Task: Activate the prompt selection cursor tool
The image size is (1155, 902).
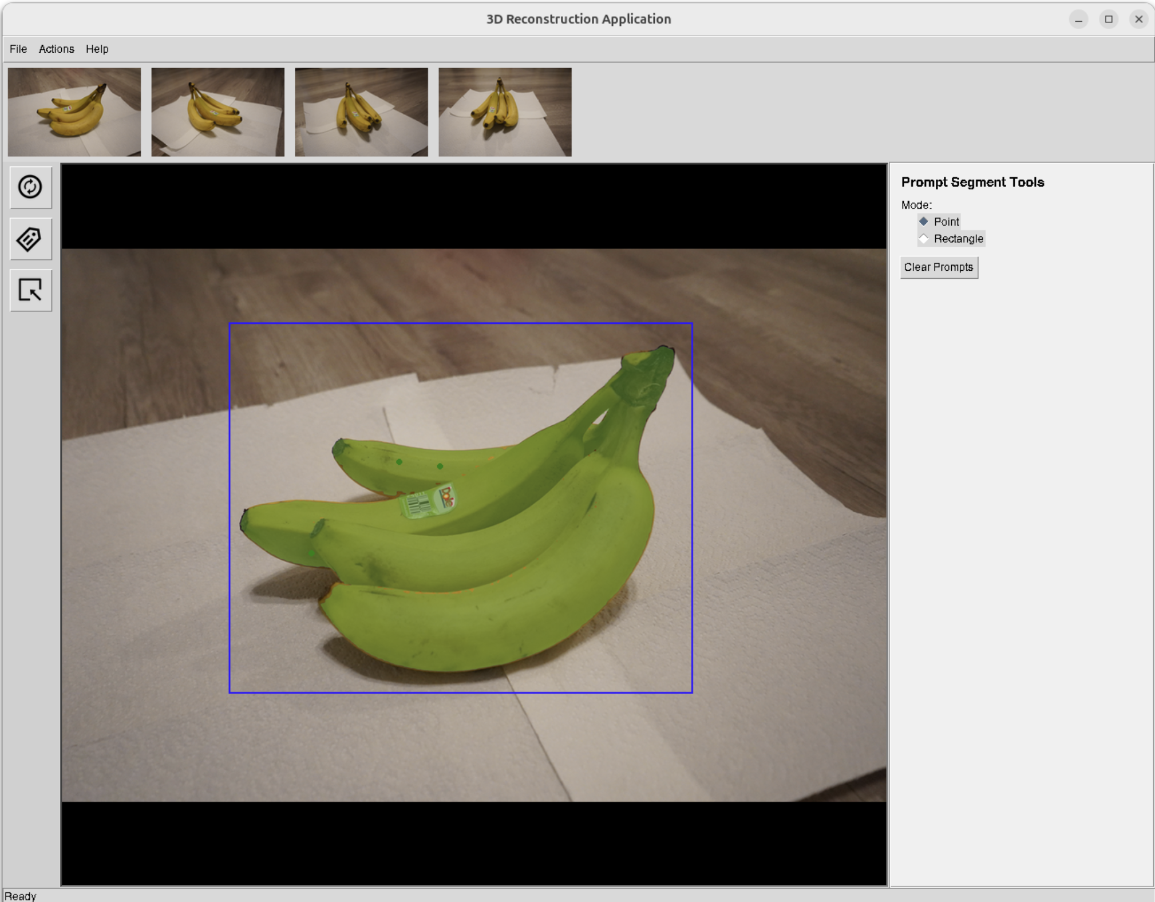Action: pos(30,290)
